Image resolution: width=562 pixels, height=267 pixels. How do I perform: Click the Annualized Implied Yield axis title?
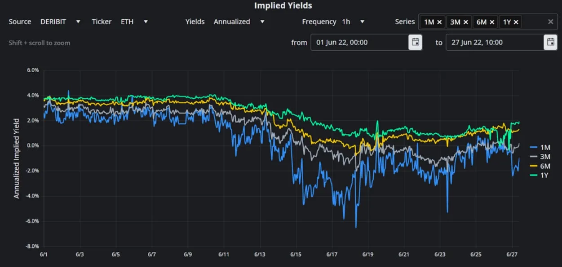[17, 158]
